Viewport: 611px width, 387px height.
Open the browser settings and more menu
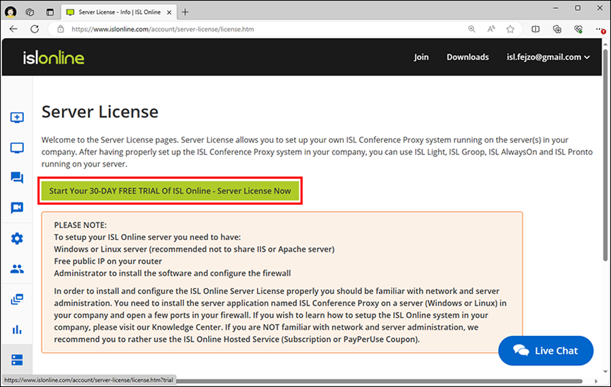point(600,29)
